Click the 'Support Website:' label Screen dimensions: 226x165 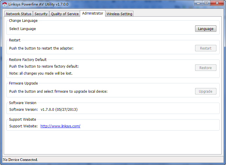[24, 126]
